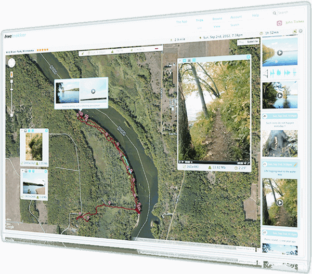Open the Browse menu item
The image size is (312, 274).
[x=217, y=19]
